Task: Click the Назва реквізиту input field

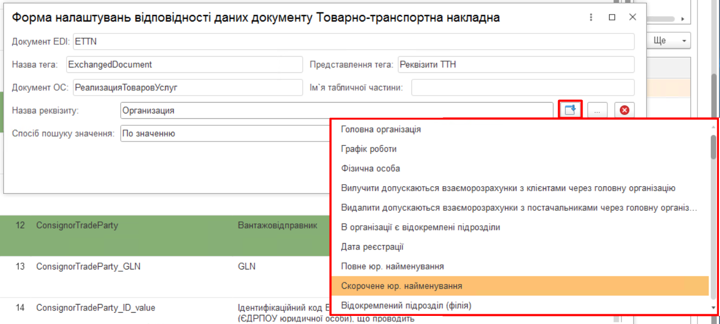Action: pos(336,110)
